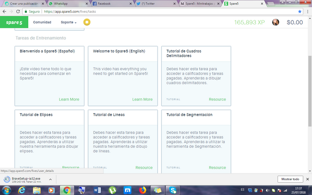Click Learn More on Bienvenido a Spare5 card

(x=69, y=99)
